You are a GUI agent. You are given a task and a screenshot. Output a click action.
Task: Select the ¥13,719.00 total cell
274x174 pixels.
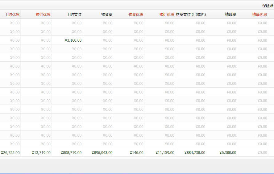[x=41, y=152]
